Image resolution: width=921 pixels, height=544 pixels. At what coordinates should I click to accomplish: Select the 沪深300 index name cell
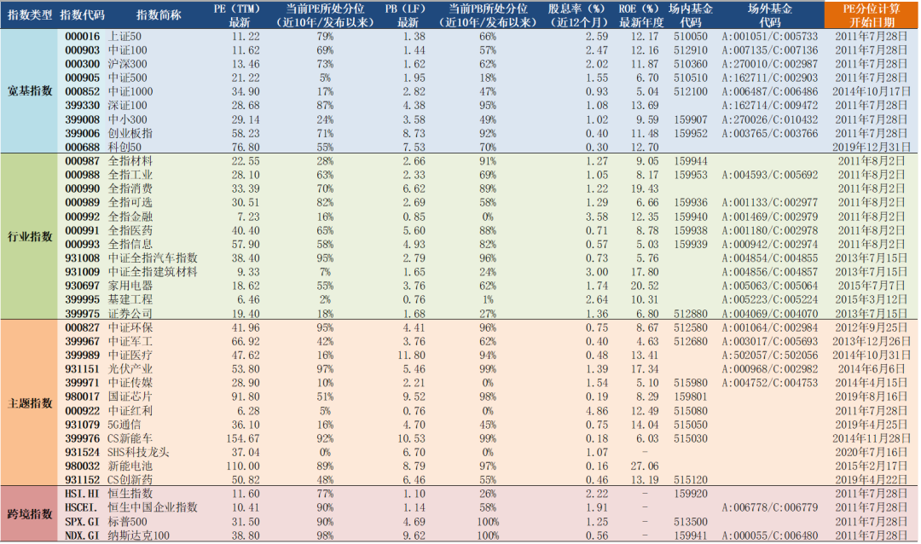tap(127, 64)
